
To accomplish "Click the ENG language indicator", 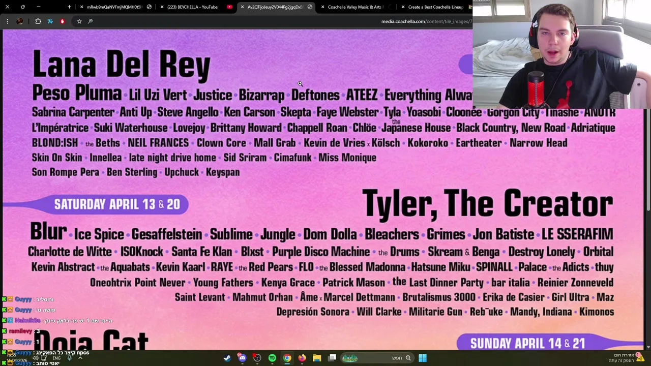I will pos(56,358).
